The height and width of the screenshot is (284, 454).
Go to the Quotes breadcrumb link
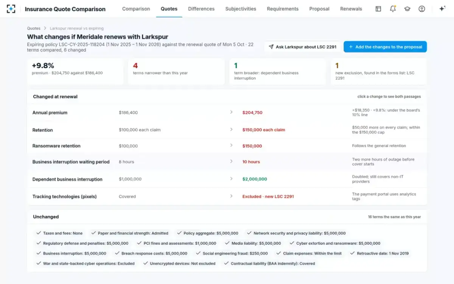click(x=34, y=28)
